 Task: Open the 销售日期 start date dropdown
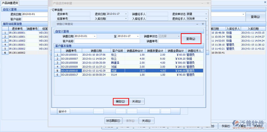tap(95, 36)
